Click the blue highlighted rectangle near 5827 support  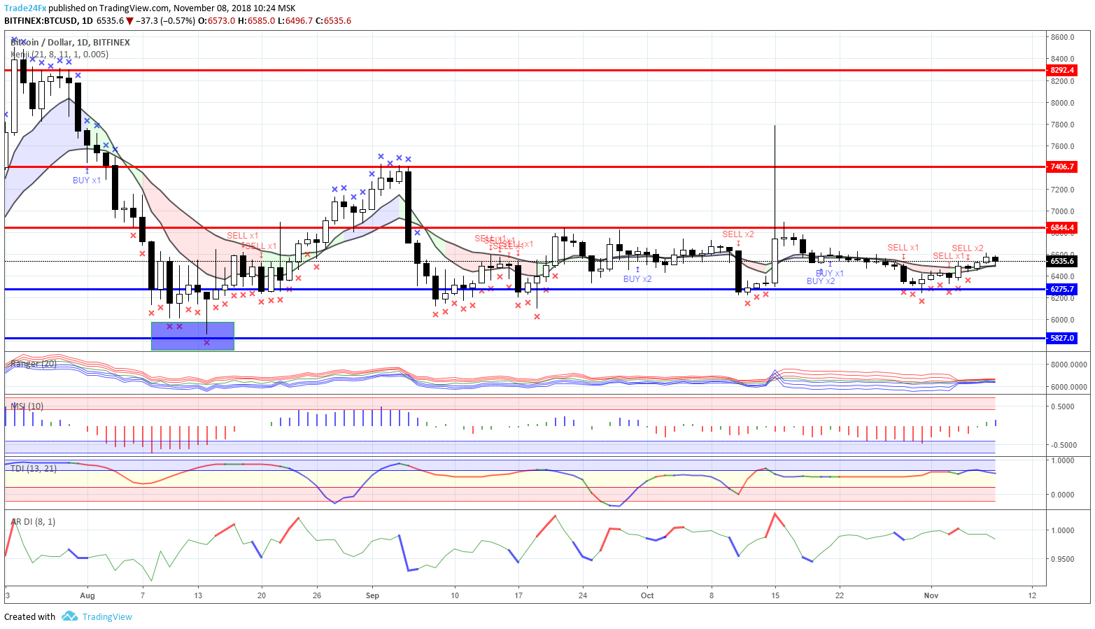click(x=193, y=336)
